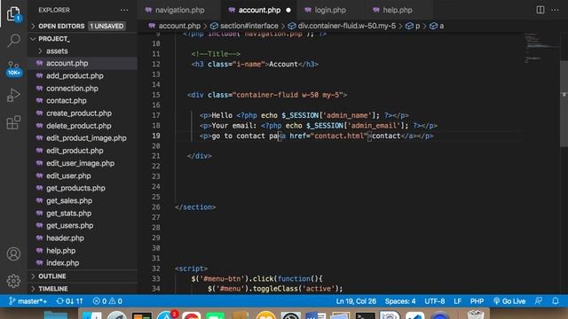The height and width of the screenshot is (319, 568).
Task: Open edit_product_image.php file
Action: coord(83,138)
